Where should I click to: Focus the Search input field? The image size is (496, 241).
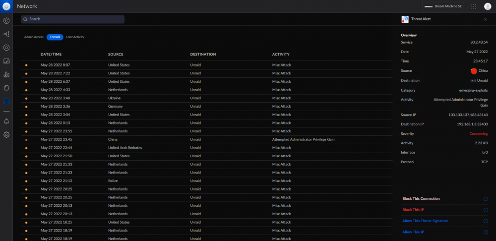73,19
